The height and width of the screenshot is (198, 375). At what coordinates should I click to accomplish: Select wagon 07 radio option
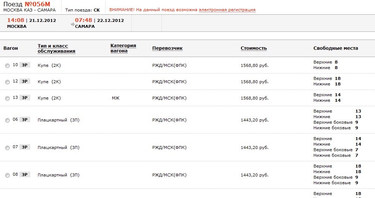pyautogui.click(x=7, y=148)
